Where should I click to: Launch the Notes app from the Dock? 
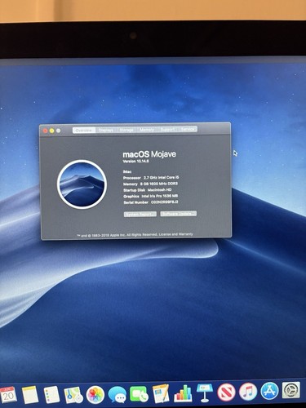pos(30,395)
